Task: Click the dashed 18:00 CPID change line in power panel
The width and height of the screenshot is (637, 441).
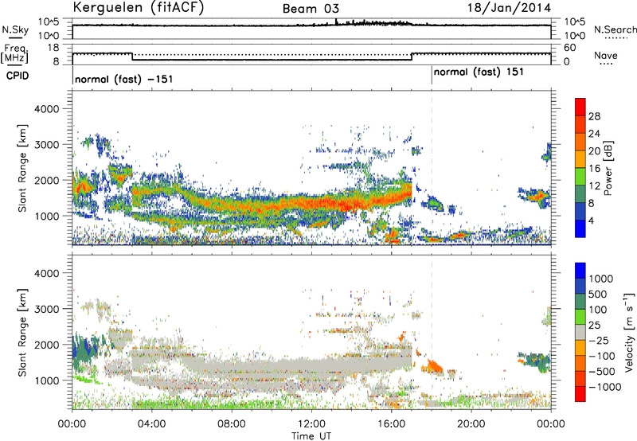Action: point(432,168)
